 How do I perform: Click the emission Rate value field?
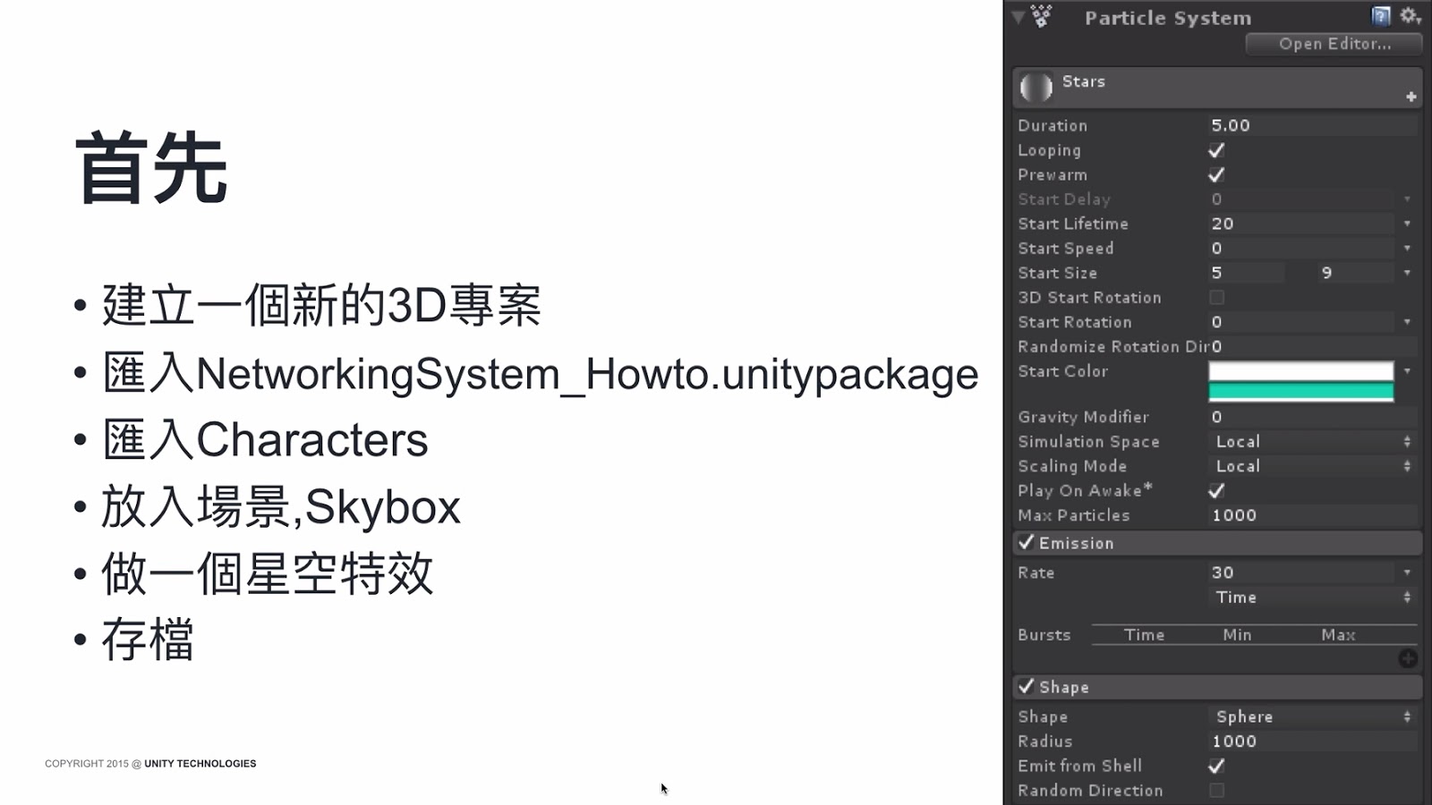(x=1302, y=572)
